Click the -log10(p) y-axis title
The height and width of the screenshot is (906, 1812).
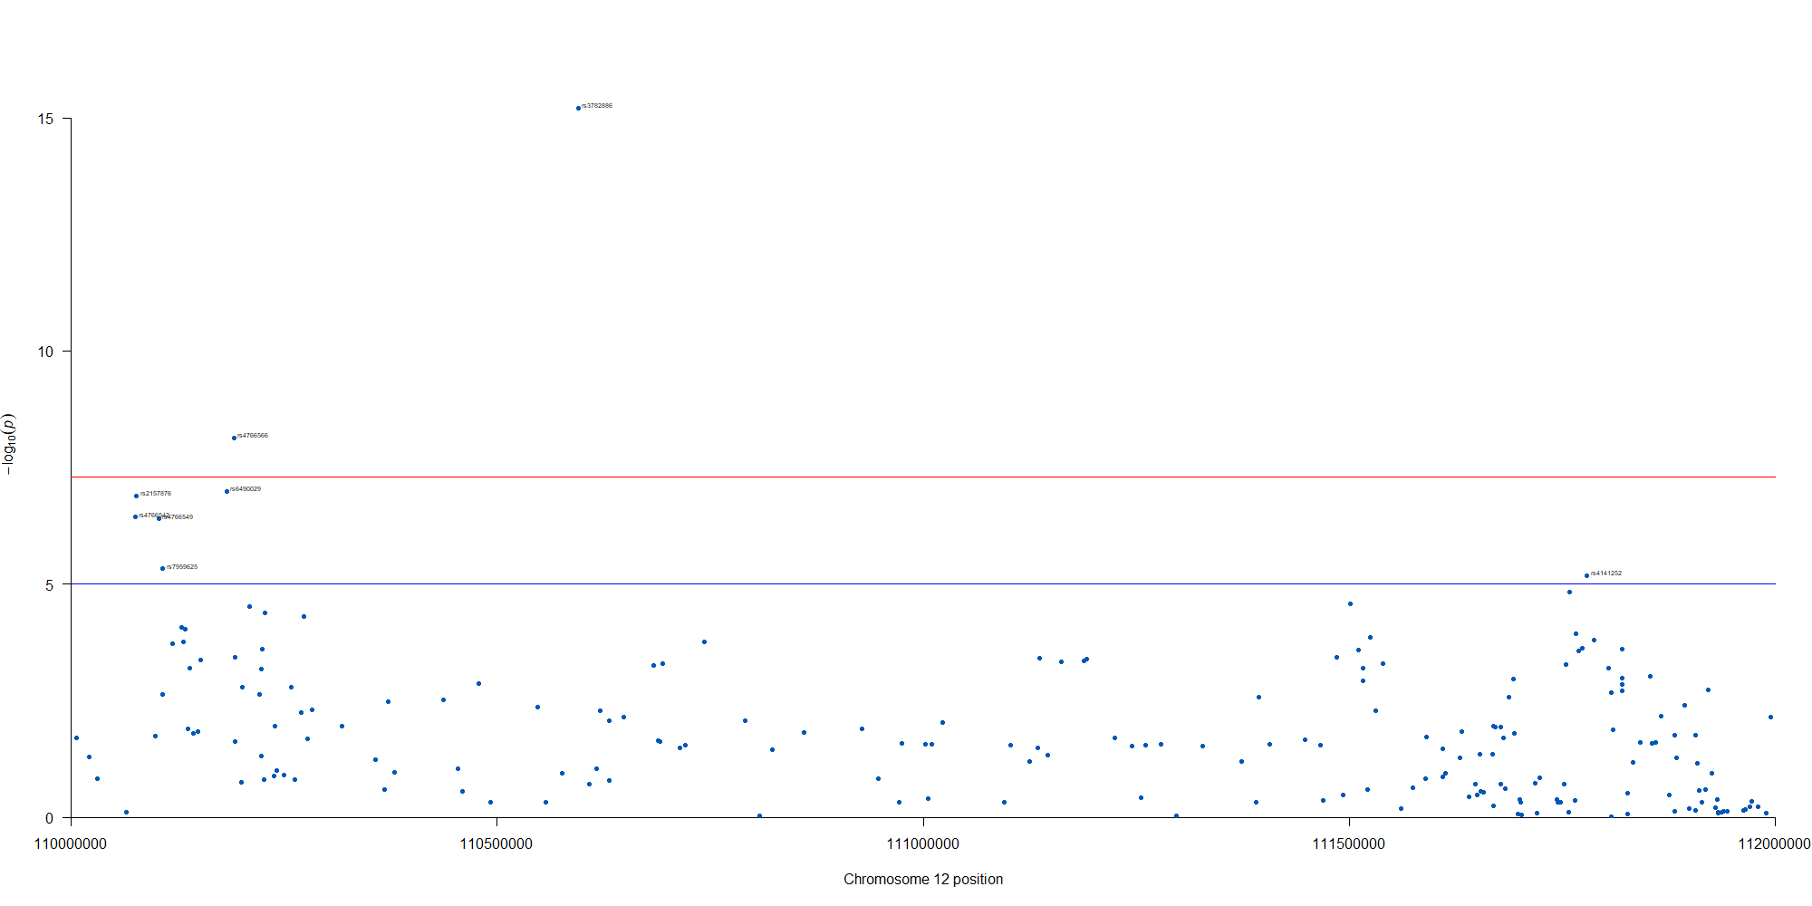pos(9,444)
